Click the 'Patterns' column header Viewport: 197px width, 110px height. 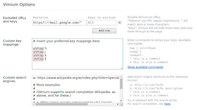point(41,18)
